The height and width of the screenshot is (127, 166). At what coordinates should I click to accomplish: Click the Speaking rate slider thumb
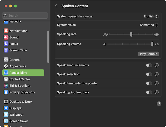[x=131, y=34]
